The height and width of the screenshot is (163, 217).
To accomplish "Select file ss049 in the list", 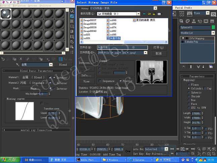I will pos(112,20).
